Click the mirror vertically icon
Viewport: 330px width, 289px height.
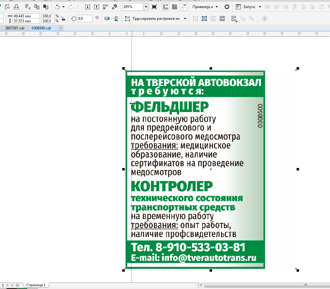click(116, 19)
